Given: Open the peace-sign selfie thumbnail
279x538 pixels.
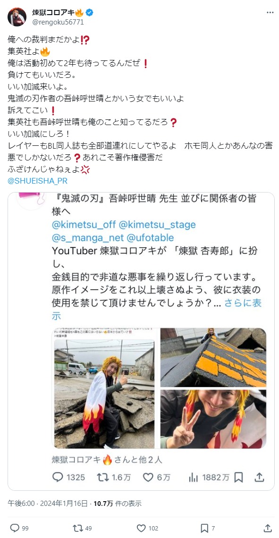Looking at the screenshot, I should coord(213,419).
